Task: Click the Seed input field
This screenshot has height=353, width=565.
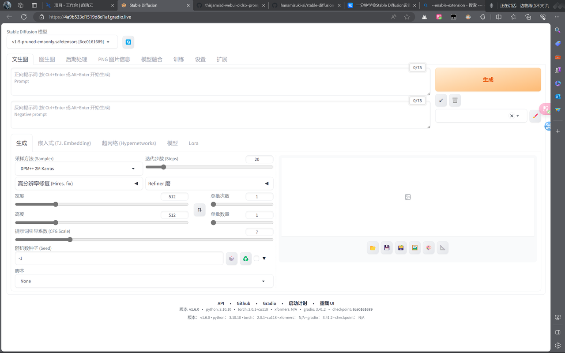Action: (x=119, y=259)
